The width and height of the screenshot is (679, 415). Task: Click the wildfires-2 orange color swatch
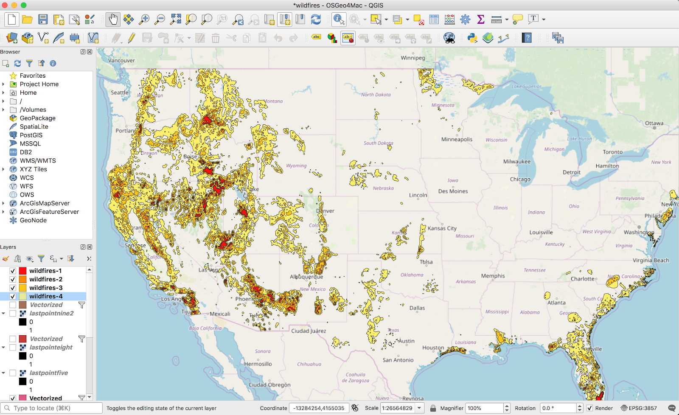click(x=23, y=279)
